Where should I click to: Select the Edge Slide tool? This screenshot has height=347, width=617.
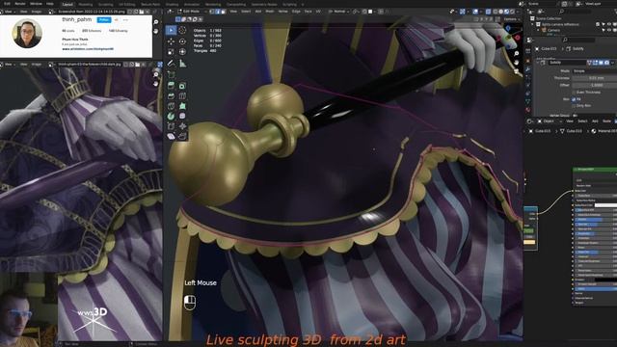tap(171, 126)
